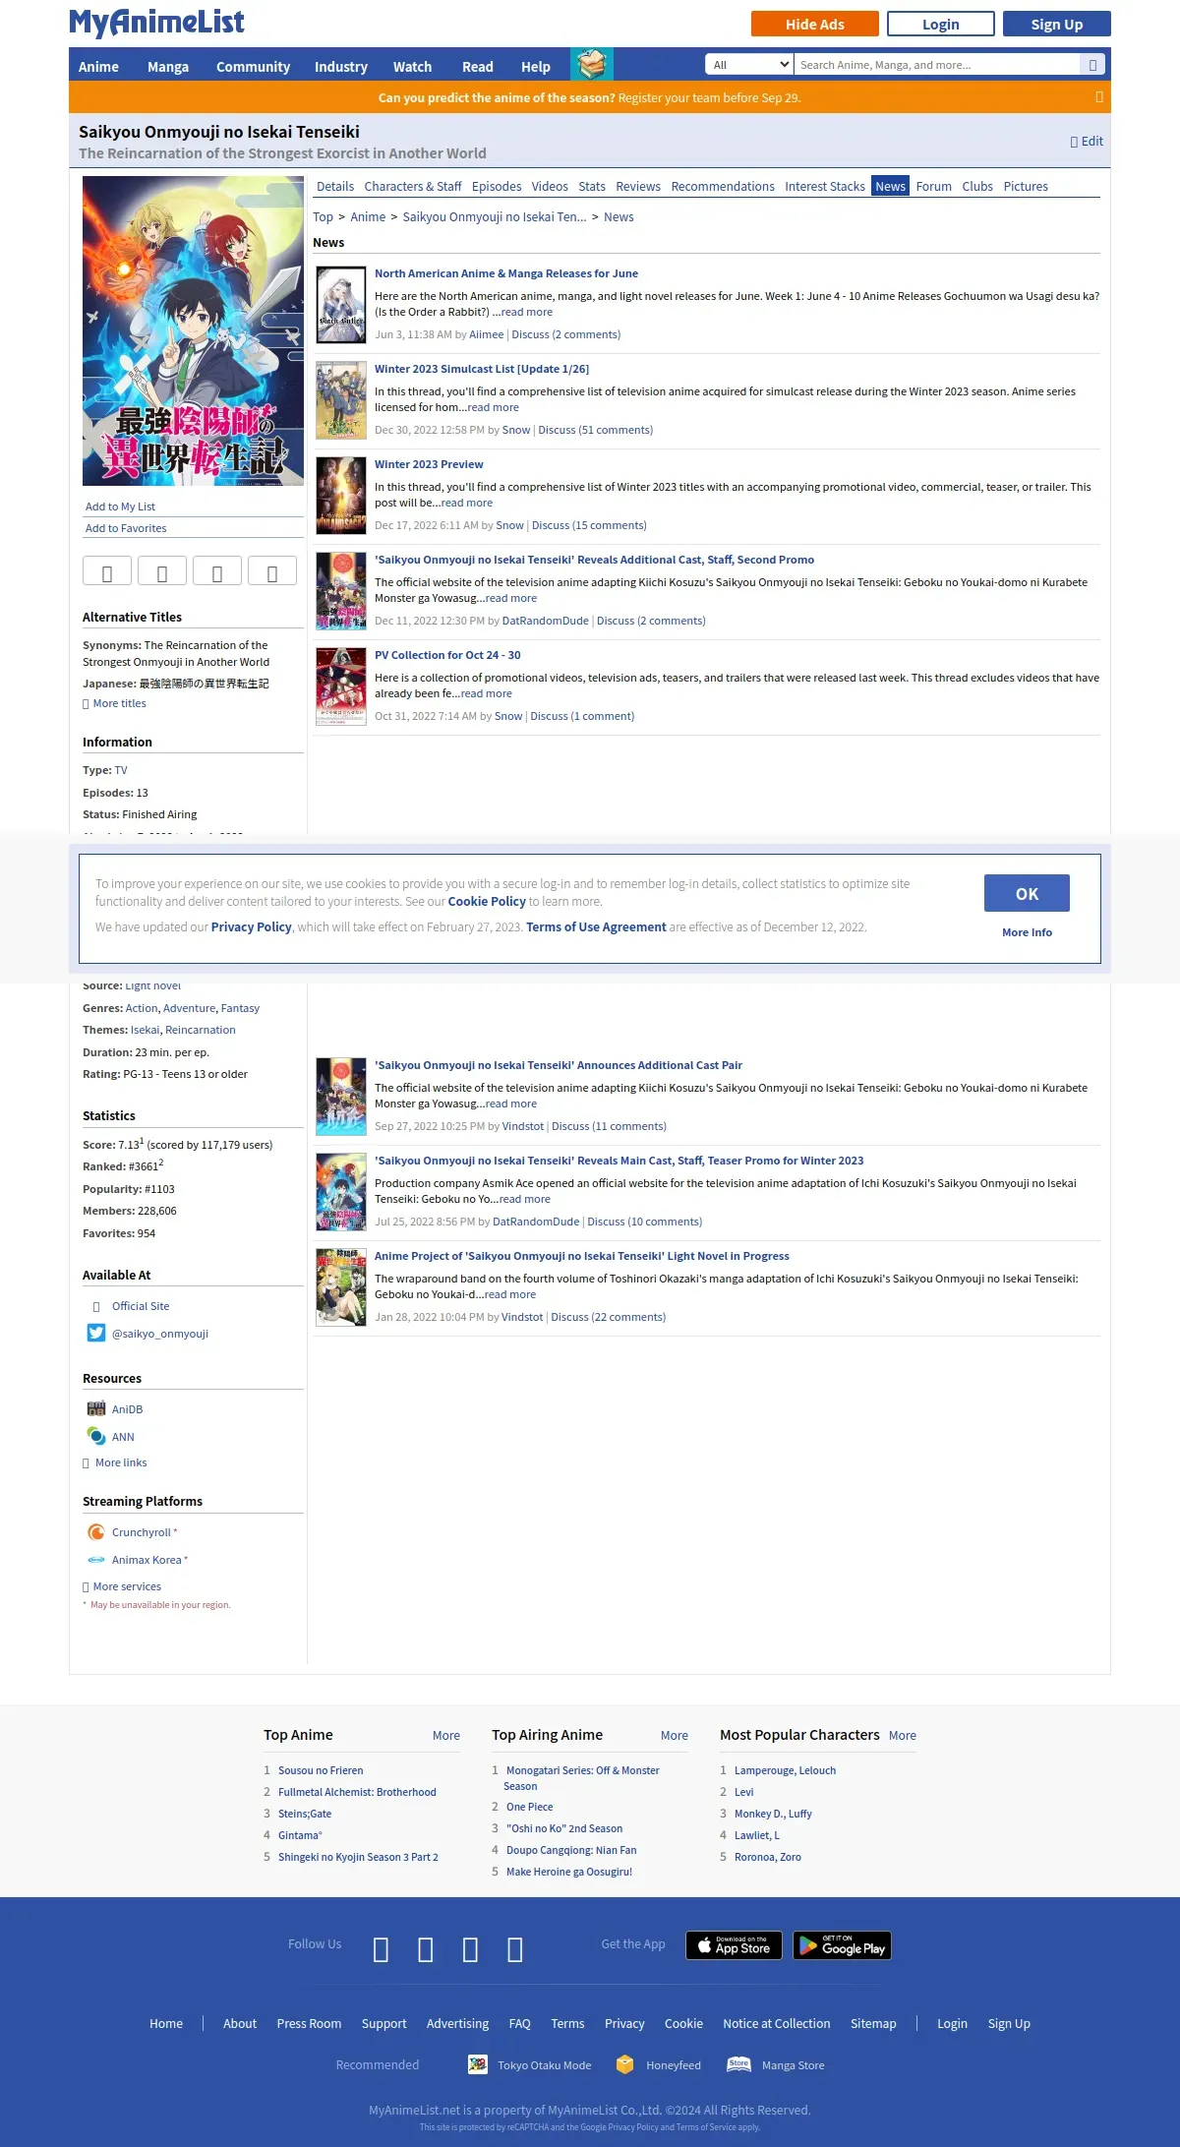Click the Anime breadcrumb link

click(x=368, y=217)
